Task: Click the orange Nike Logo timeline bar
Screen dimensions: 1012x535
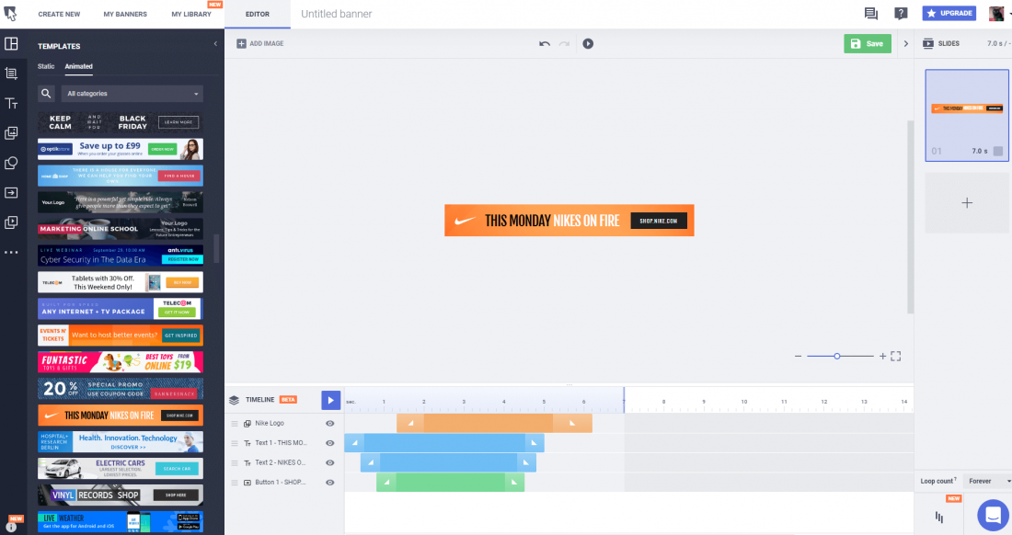Action: click(x=494, y=424)
